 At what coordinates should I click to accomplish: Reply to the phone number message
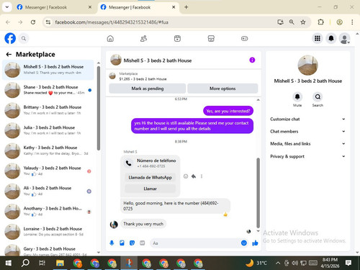point(194,176)
